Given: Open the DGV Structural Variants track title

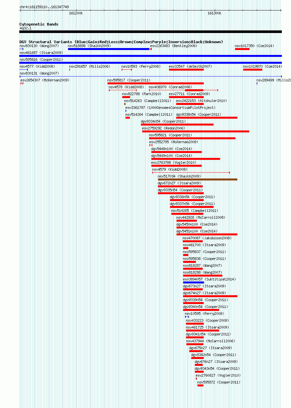Looking at the screenshot, I should (x=121, y=42).
